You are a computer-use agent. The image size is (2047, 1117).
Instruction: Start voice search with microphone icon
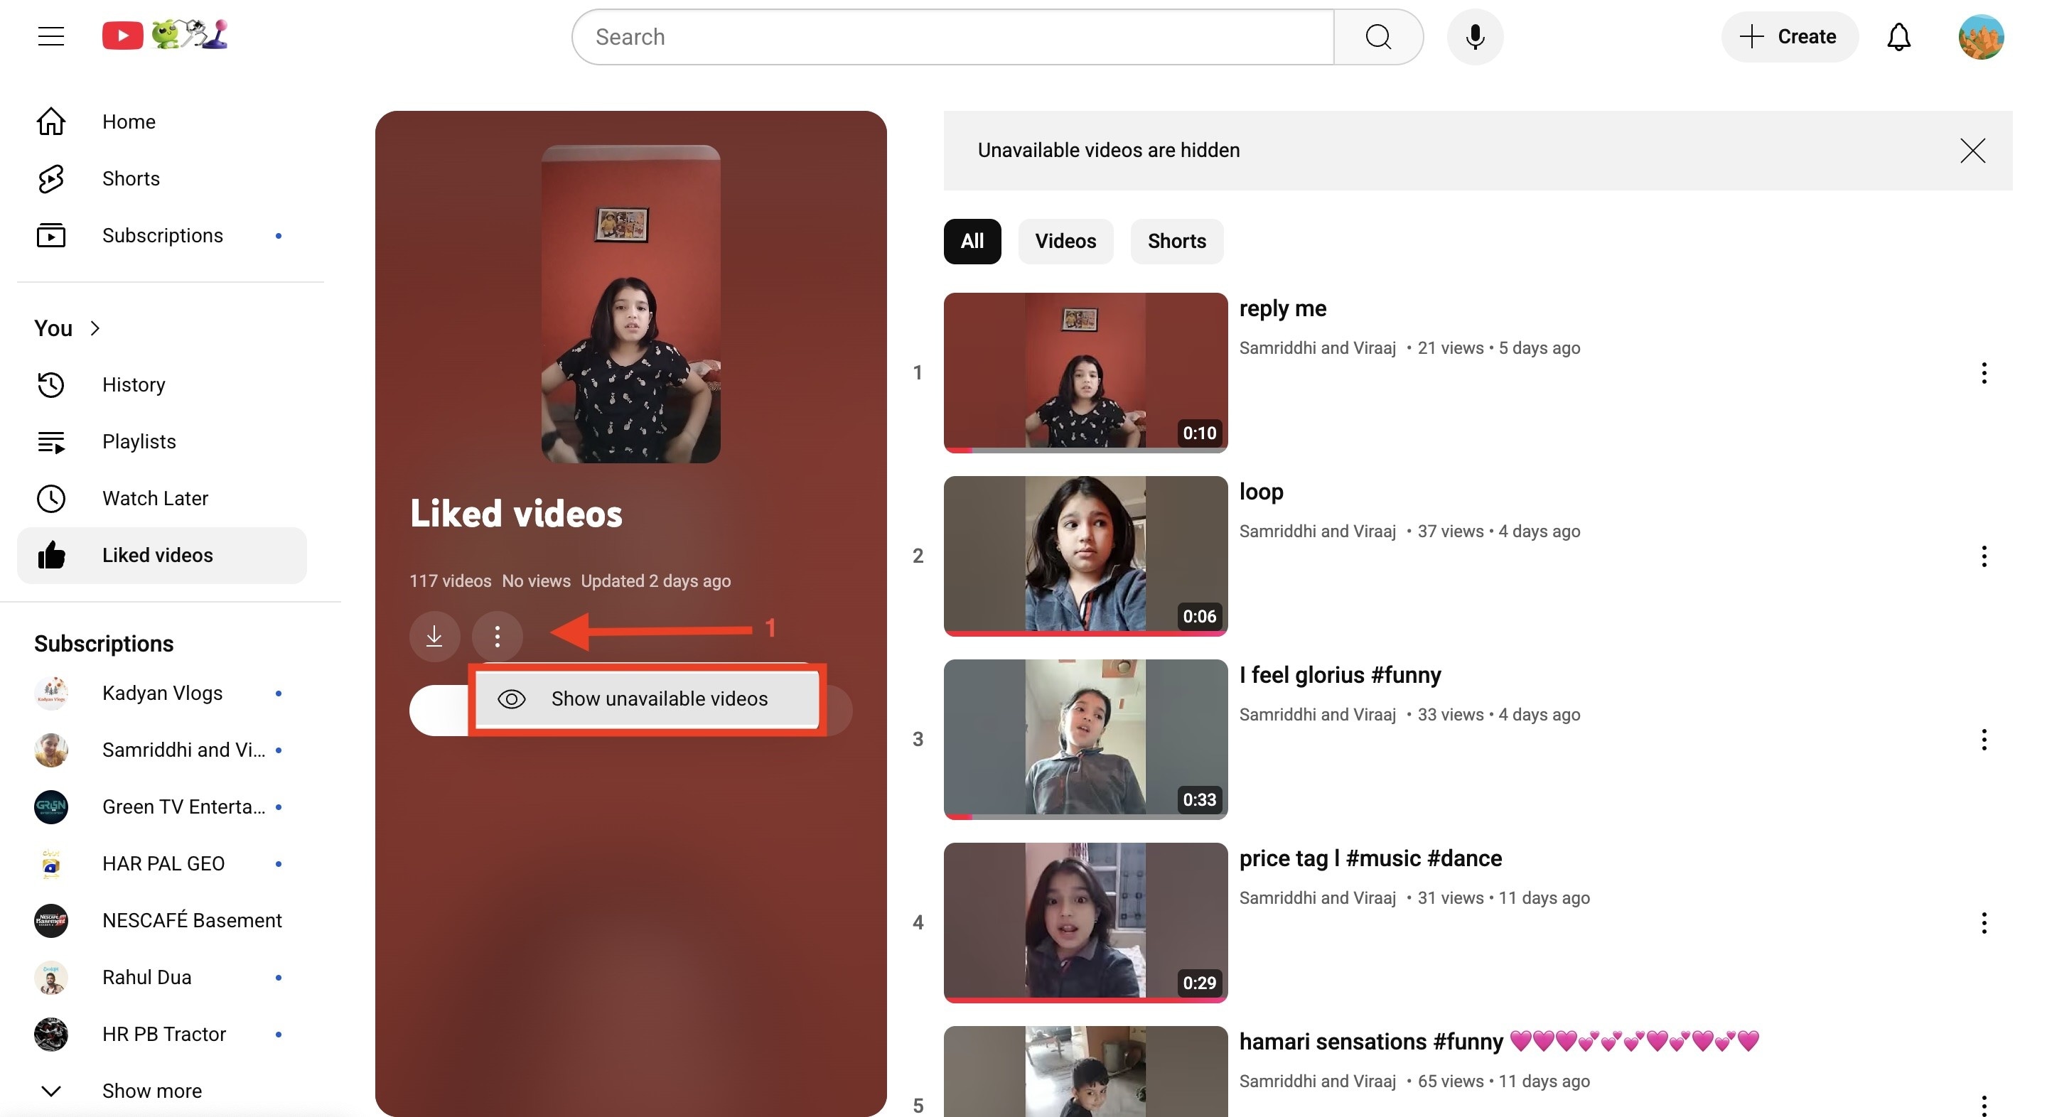coord(1475,36)
